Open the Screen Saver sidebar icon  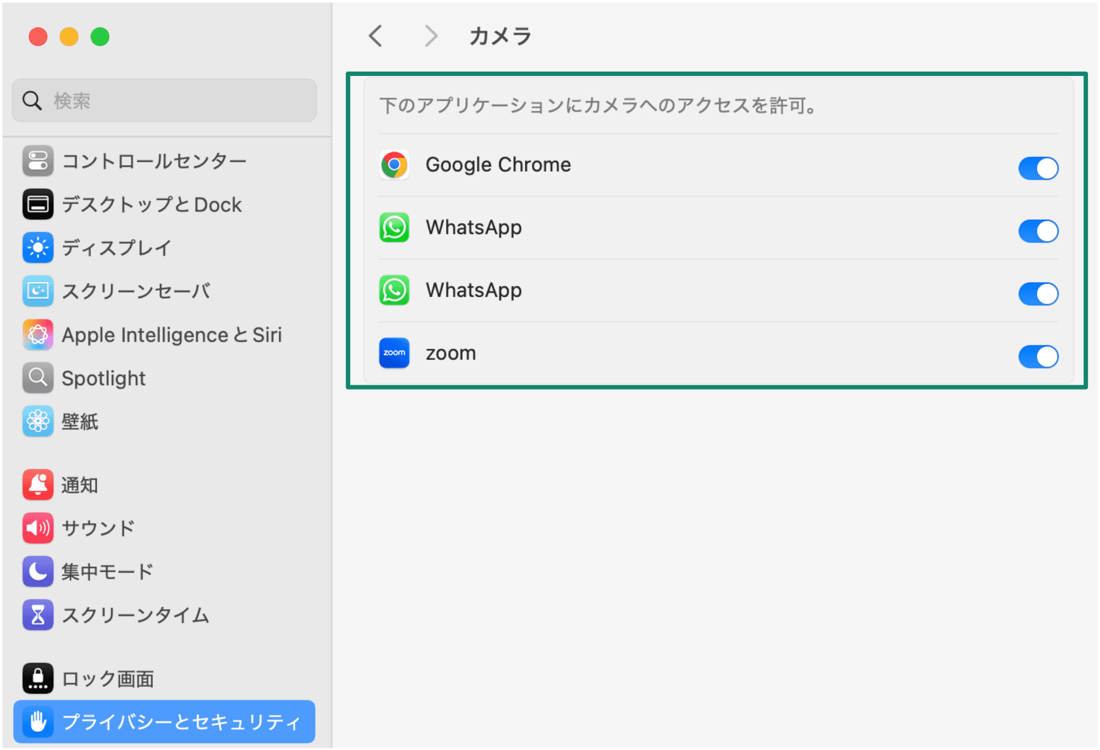tap(37, 291)
